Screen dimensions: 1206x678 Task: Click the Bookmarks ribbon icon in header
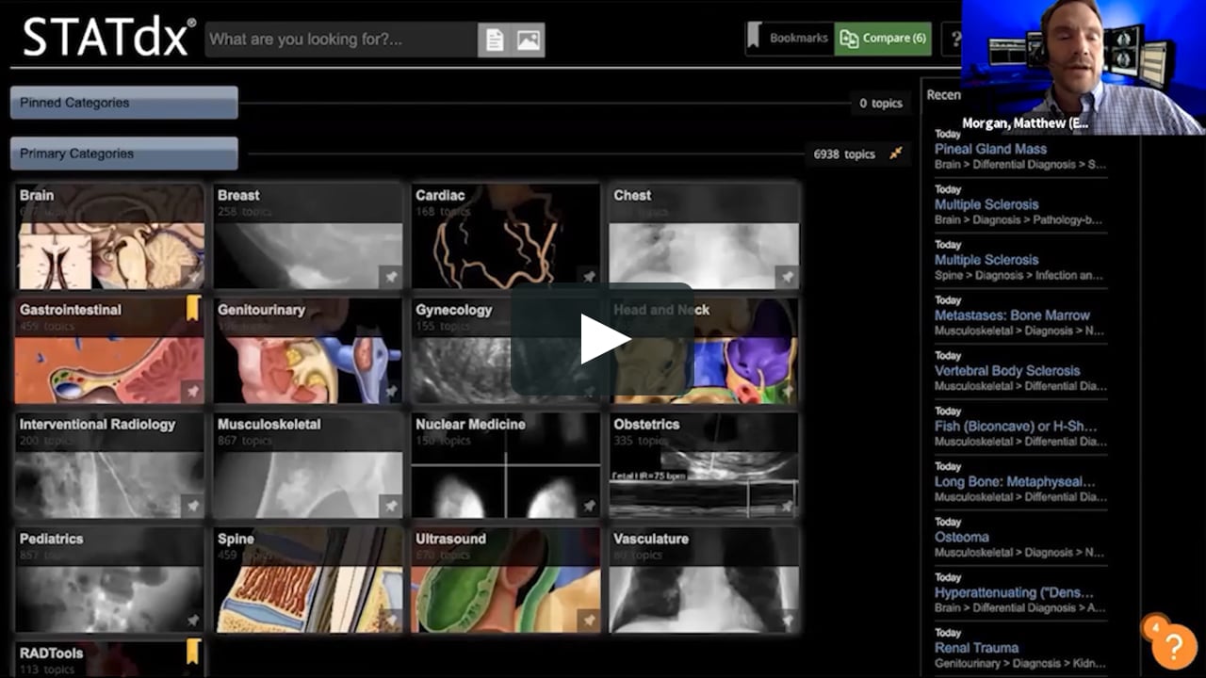754,37
